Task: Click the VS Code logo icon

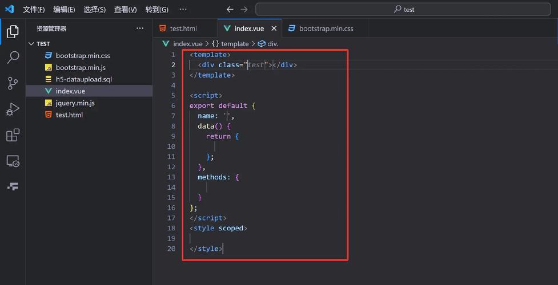Action: pos(9,9)
